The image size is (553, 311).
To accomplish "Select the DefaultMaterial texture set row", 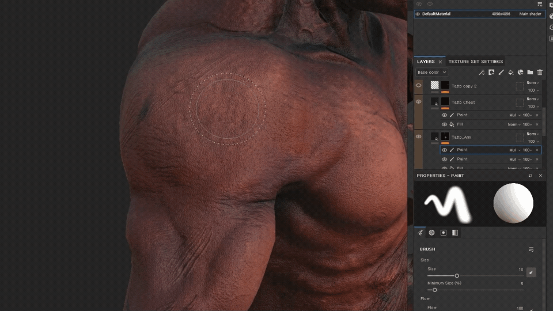I will click(x=480, y=14).
